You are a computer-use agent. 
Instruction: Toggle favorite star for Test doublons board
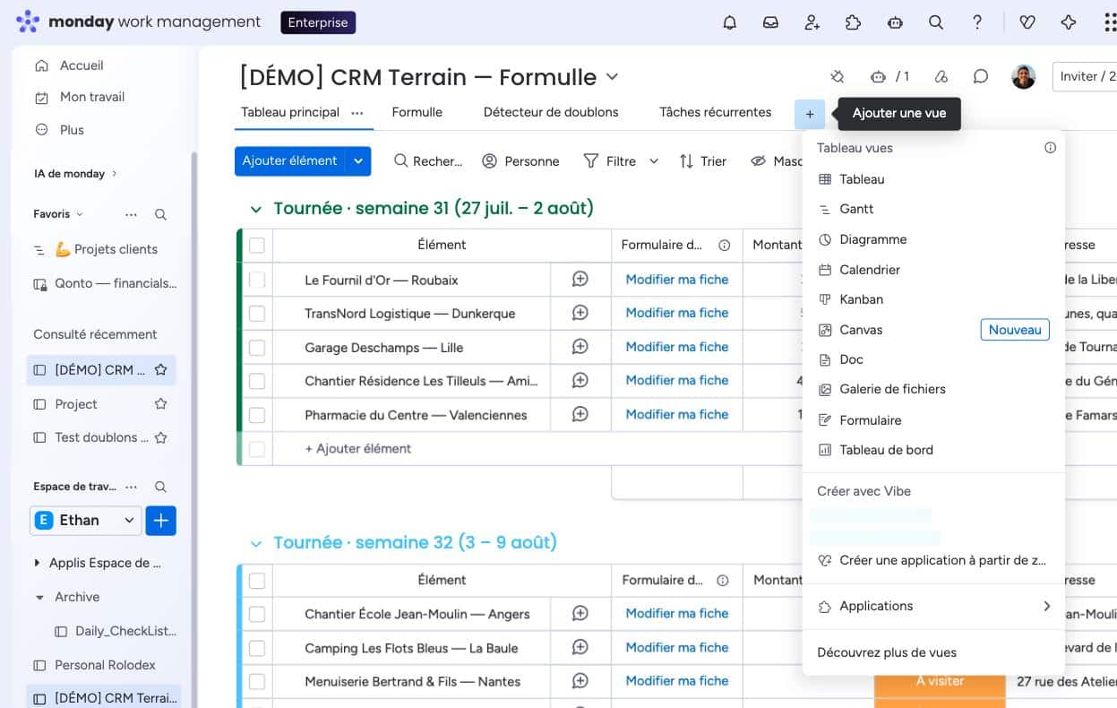[x=161, y=437]
